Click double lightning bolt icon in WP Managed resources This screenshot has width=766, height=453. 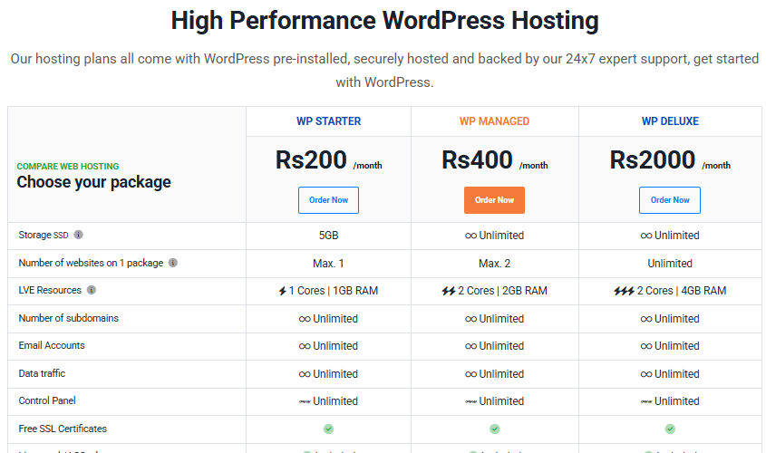pos(449,291)
